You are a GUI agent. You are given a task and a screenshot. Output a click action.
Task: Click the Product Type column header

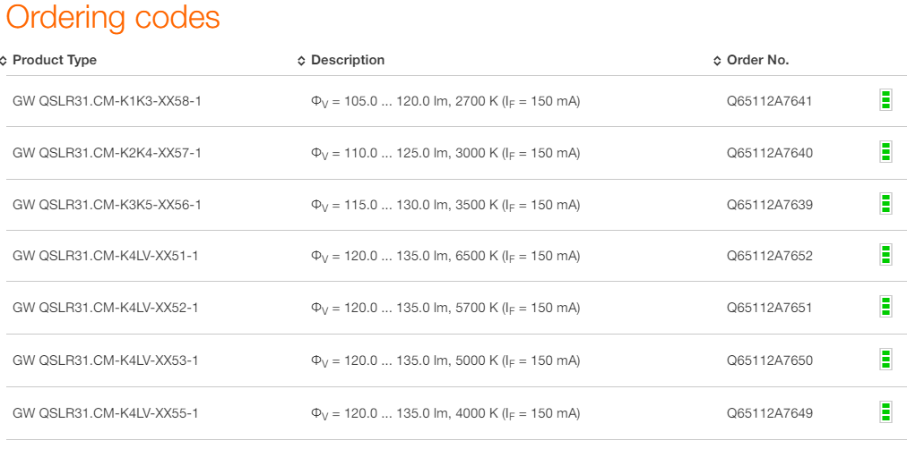click(x=55, y=60)
